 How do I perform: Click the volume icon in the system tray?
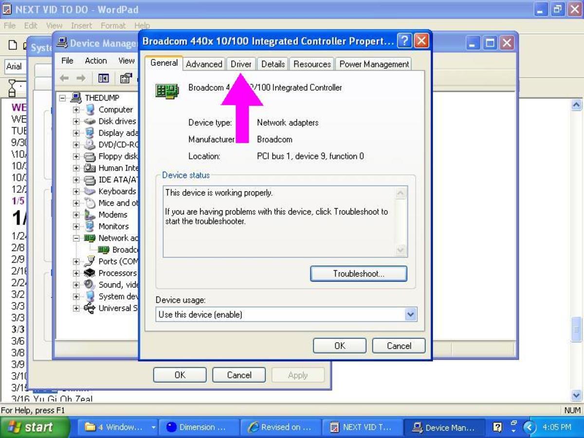[x=513, y=424]
